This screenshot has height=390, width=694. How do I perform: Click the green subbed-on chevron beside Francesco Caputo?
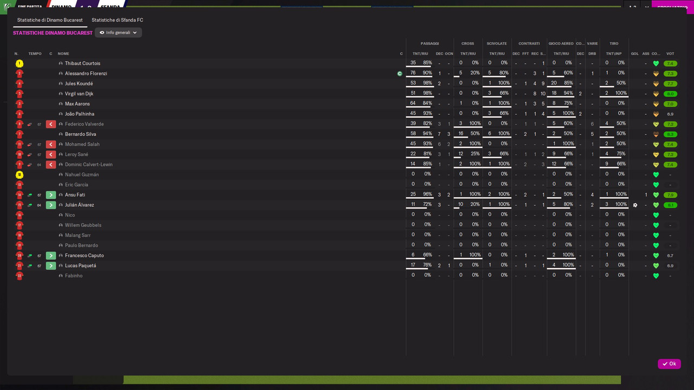(51, 256)
